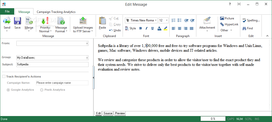Open Priority: Normal dropdown
Screen dimensions: 272x122
coord(45,30)
